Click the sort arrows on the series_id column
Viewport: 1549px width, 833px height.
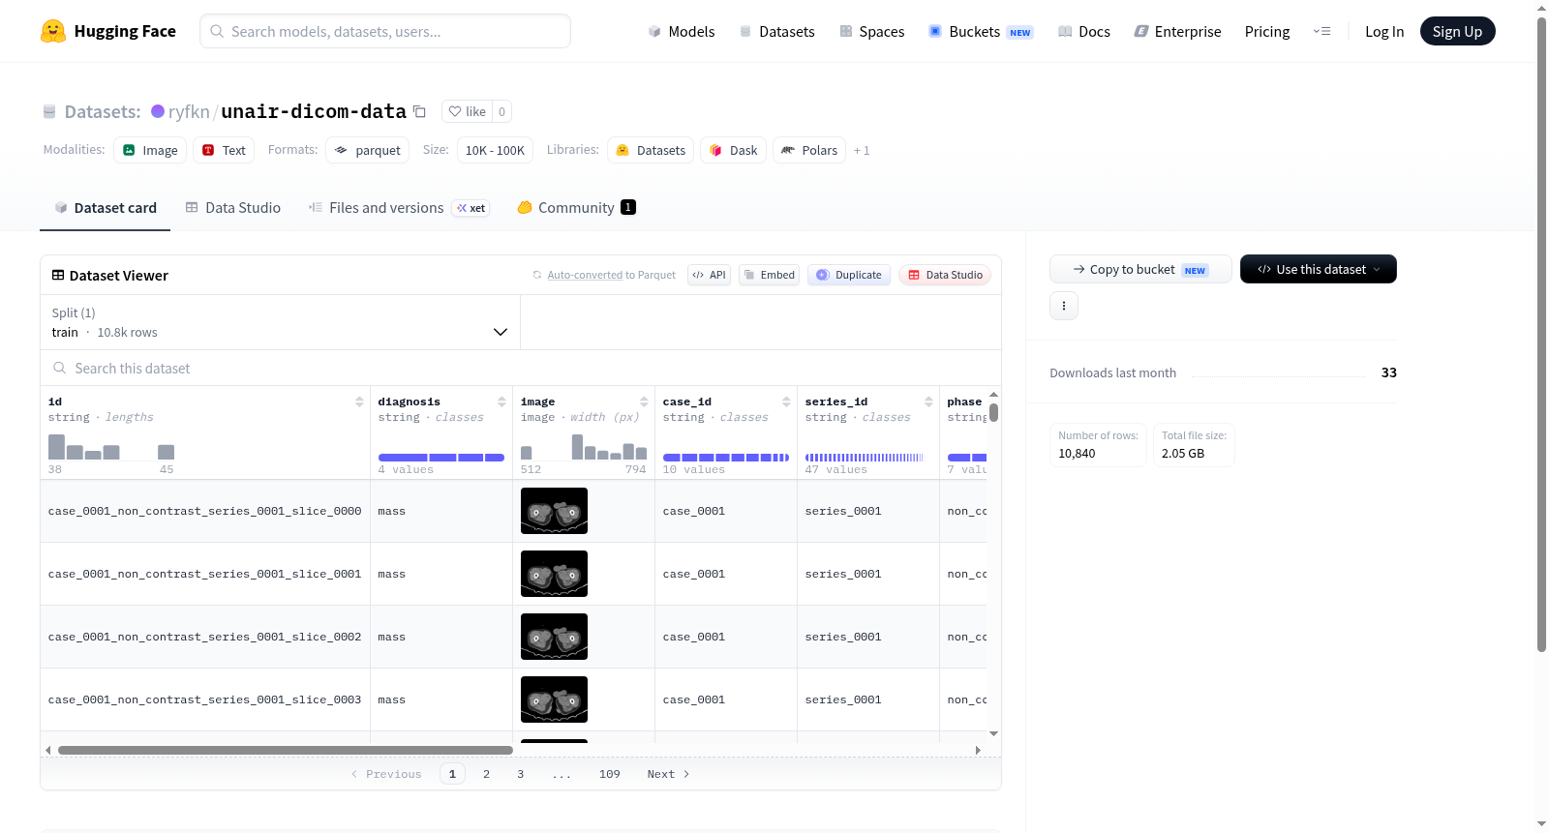[928, 402]
